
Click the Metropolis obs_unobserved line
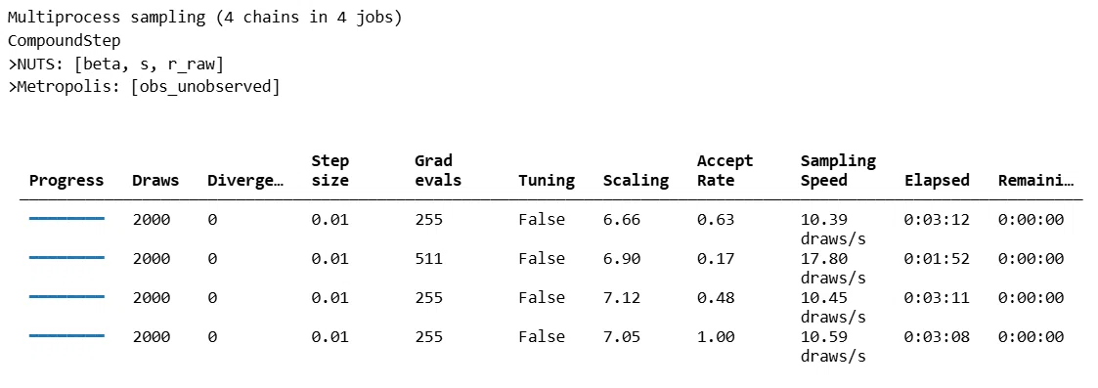coord(144,88)
